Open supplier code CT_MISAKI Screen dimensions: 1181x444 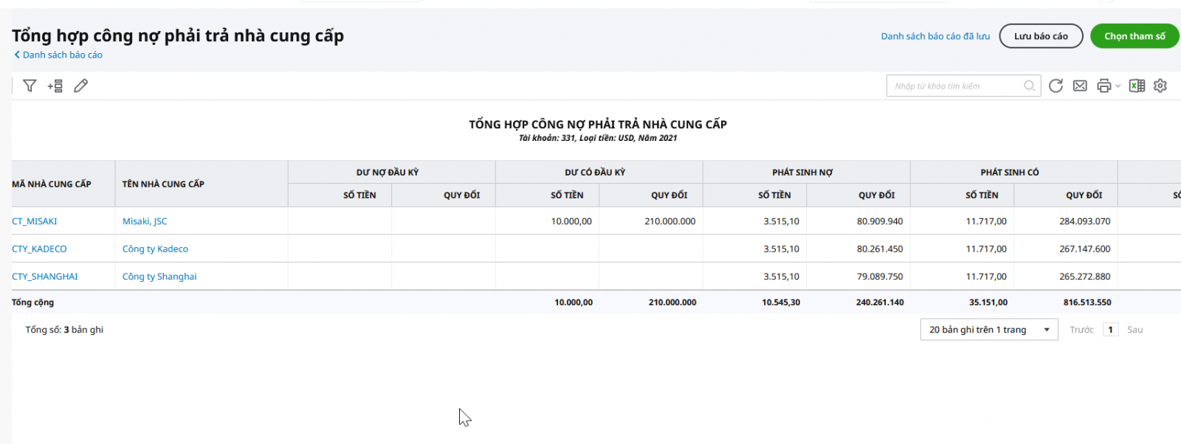35,221
